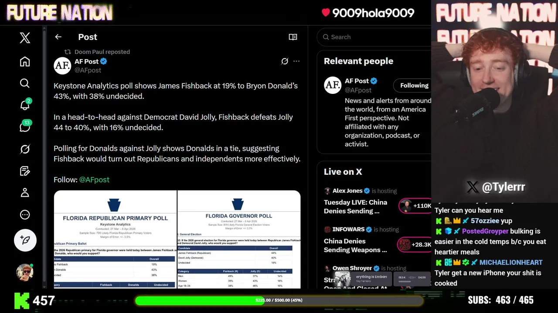
Task: Click the heart icon beside 9009hola9009
Action: coord(326,13)
